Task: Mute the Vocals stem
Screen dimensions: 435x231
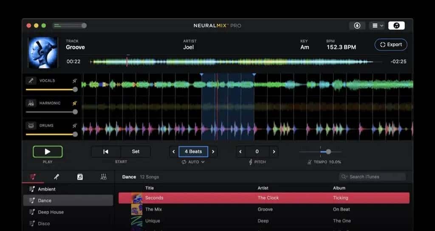Action: 75,81
